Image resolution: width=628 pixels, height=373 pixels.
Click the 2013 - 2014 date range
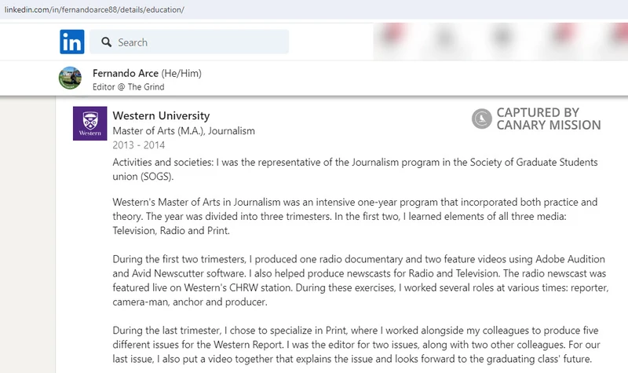point(139,145)
